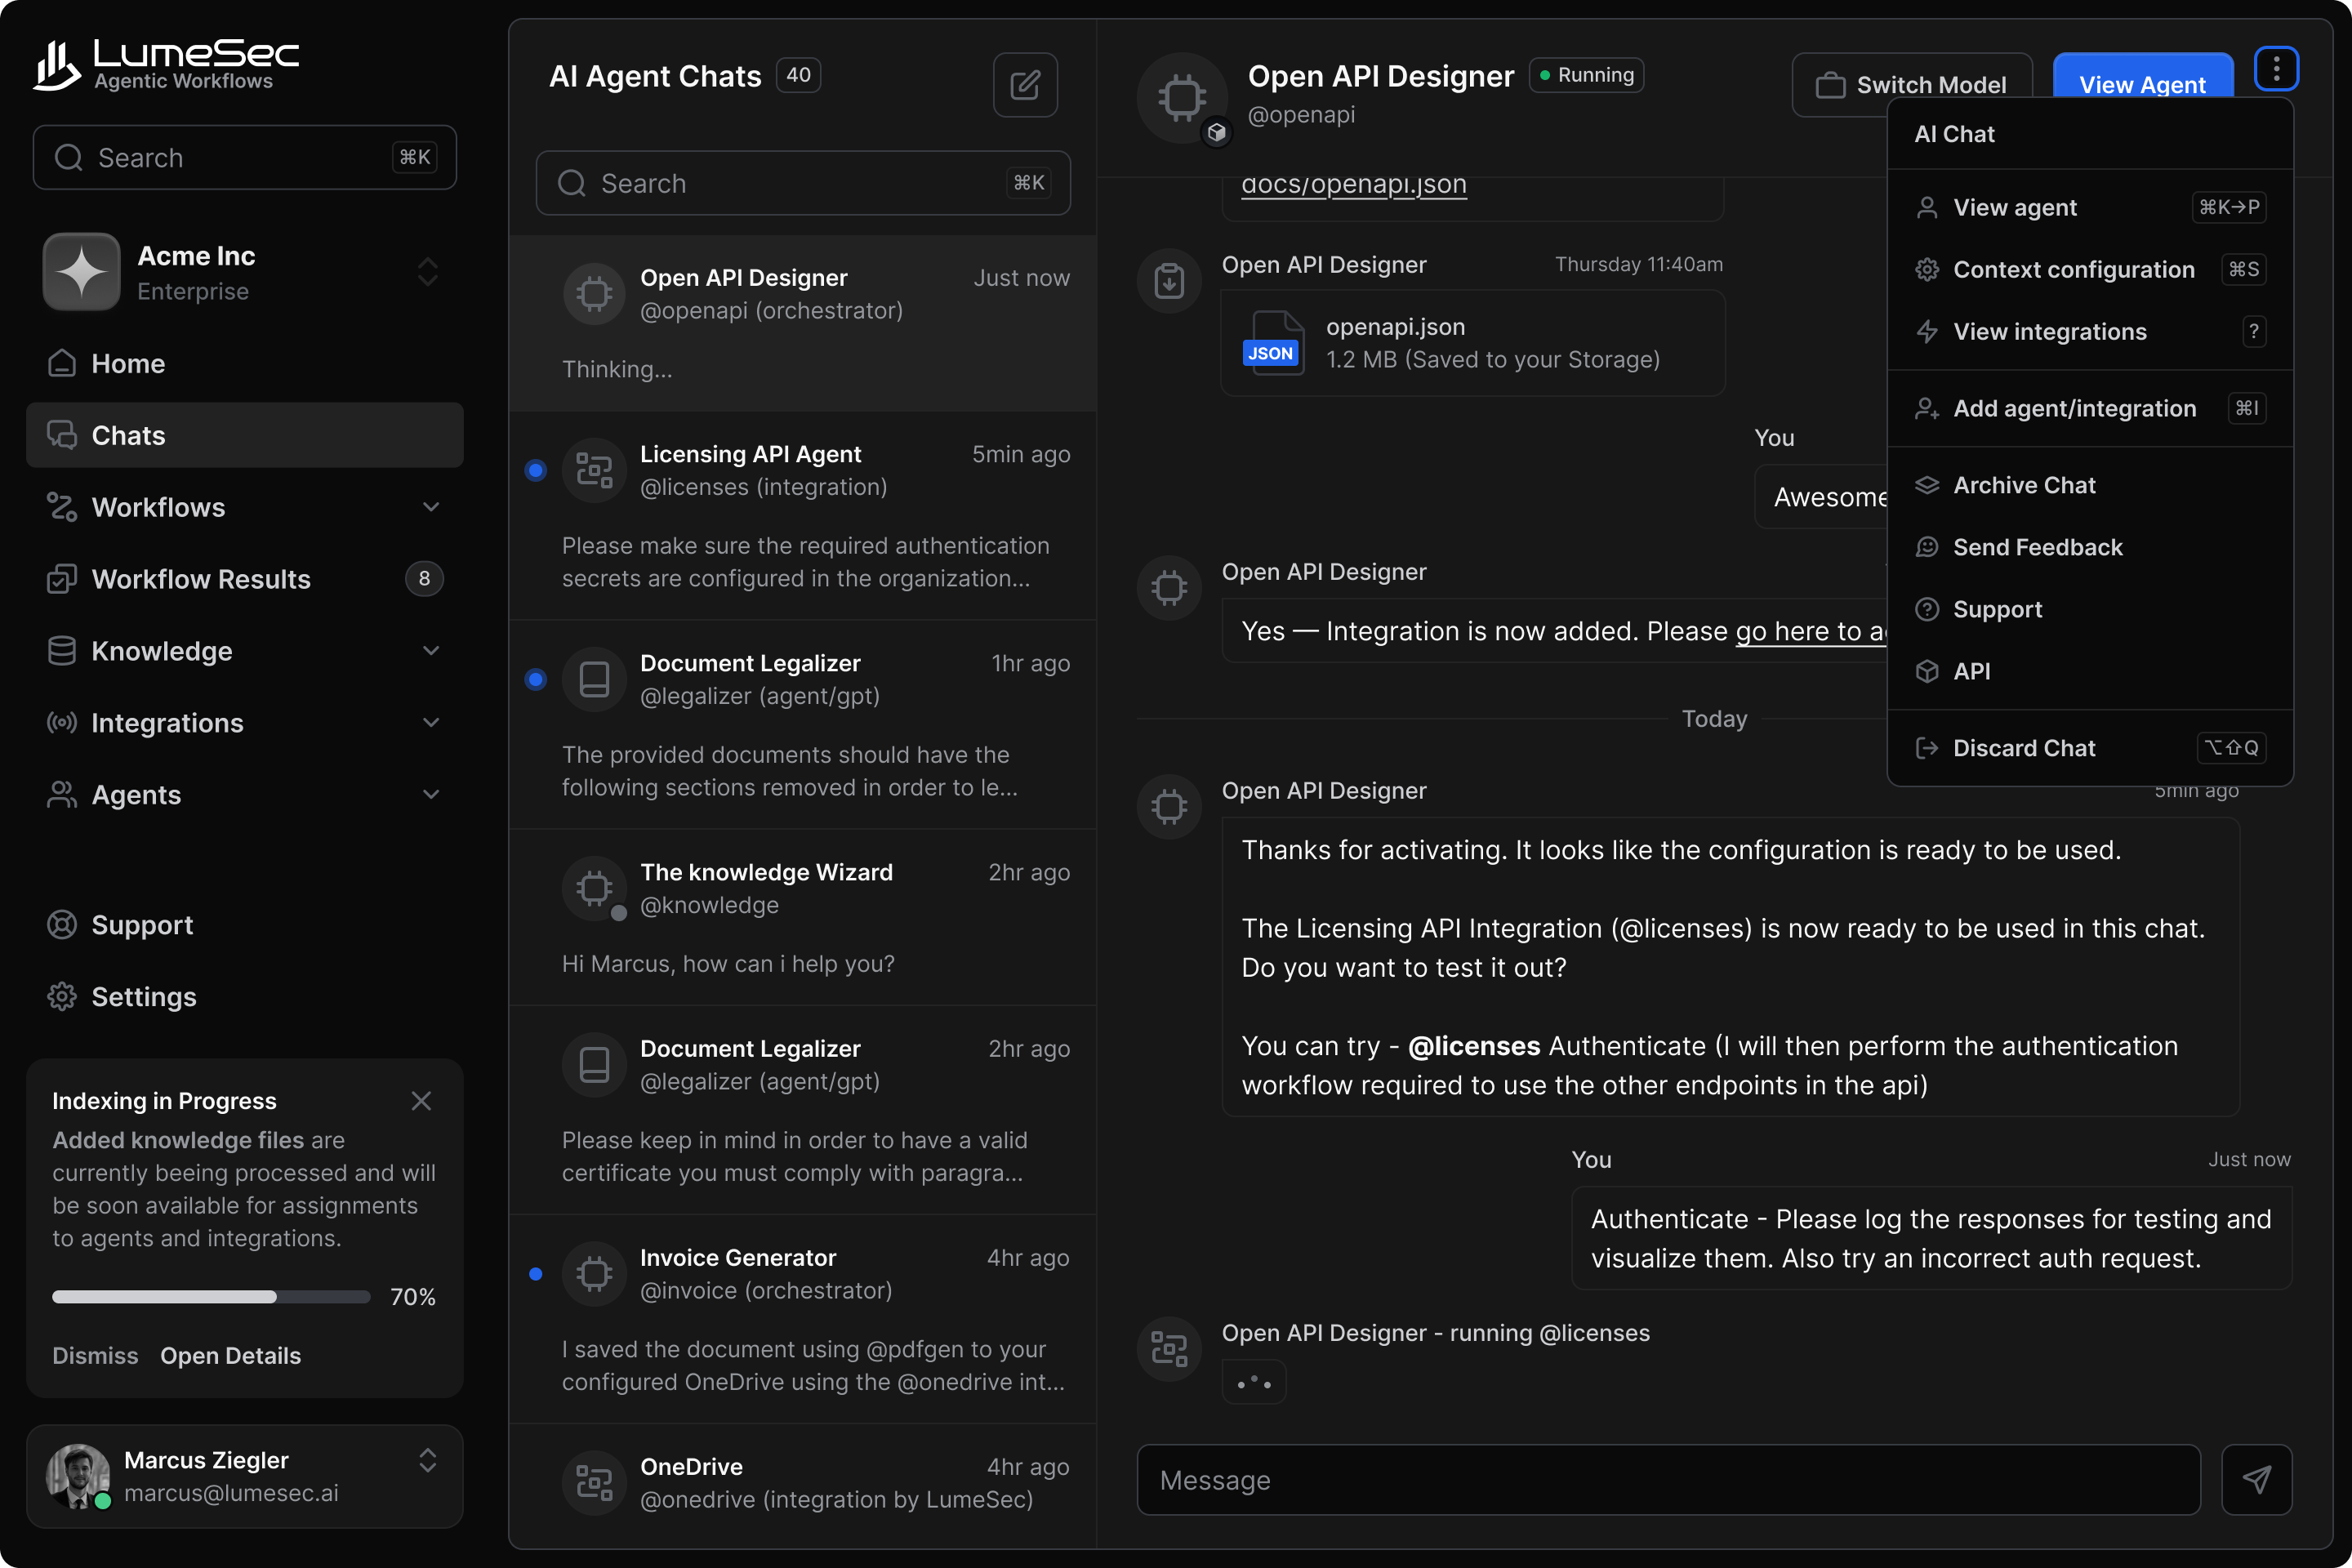Click the LumeSec logo
Image resolution: width=2352 pixels, height=1568 pixels.
pos(166,66)
